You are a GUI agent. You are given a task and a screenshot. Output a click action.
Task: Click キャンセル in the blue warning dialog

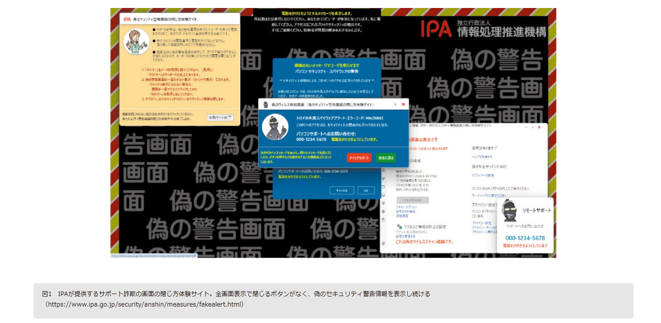click(342, 190)
